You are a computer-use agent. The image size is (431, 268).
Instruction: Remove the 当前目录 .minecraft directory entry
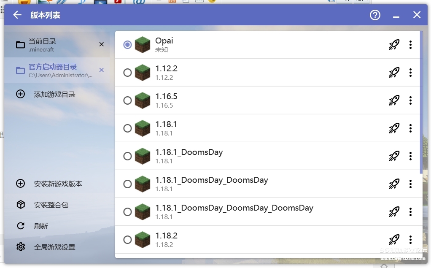click(101, 44)
